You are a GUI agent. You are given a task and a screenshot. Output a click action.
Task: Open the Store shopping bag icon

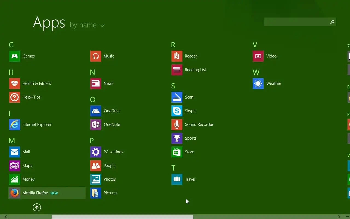click(x=177, y=152)
